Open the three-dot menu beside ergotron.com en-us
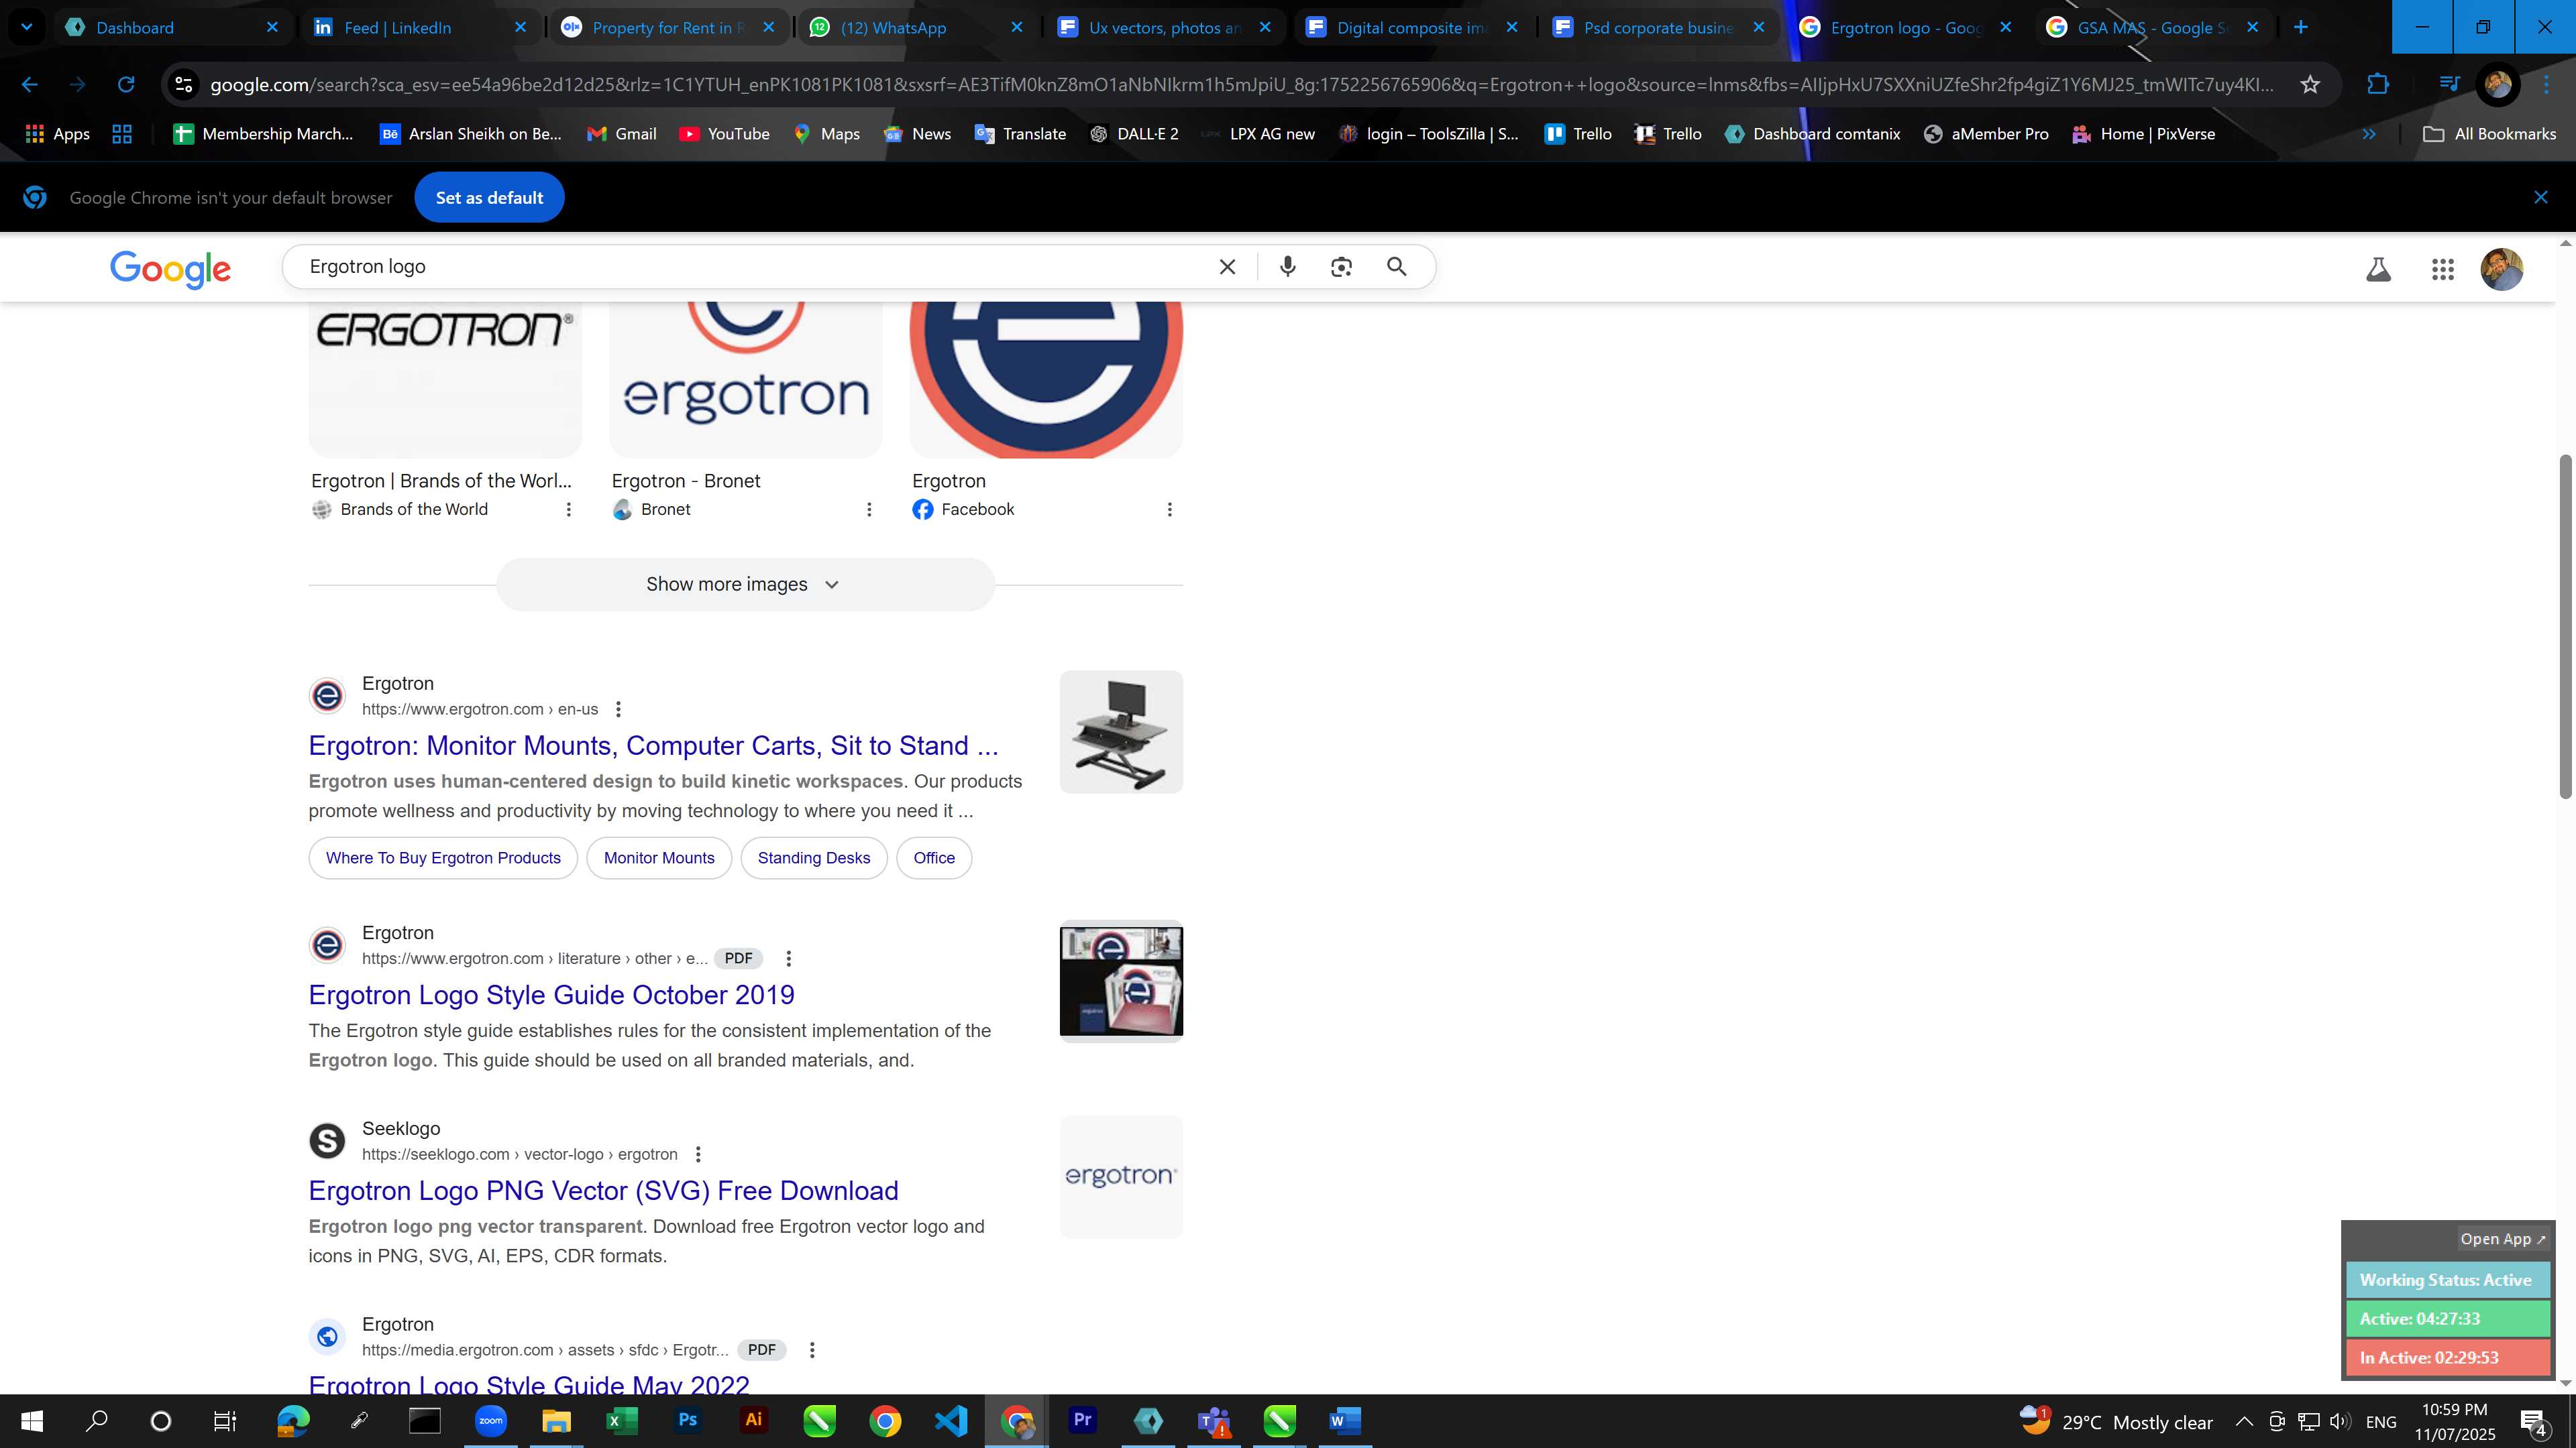The image size is (2576, 1448). tap(618, 709)
